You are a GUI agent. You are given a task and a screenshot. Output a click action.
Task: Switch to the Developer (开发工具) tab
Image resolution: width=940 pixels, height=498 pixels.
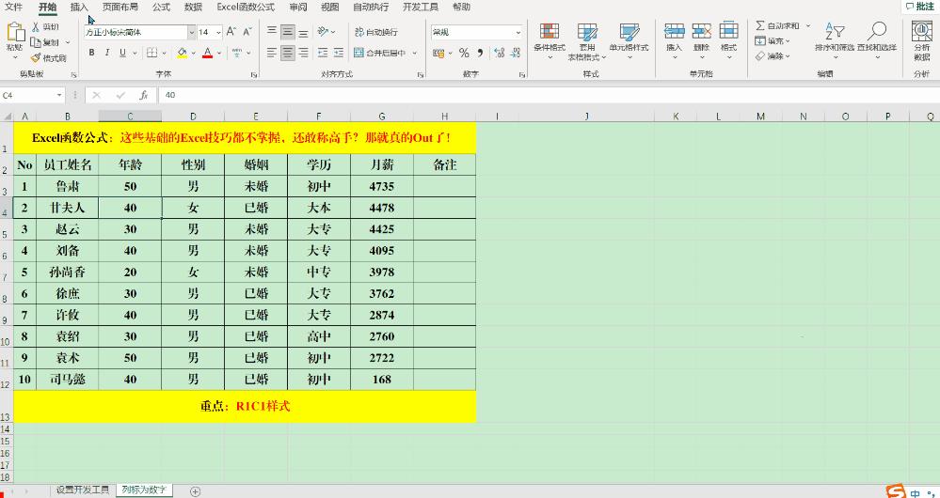tap(421, 8)
